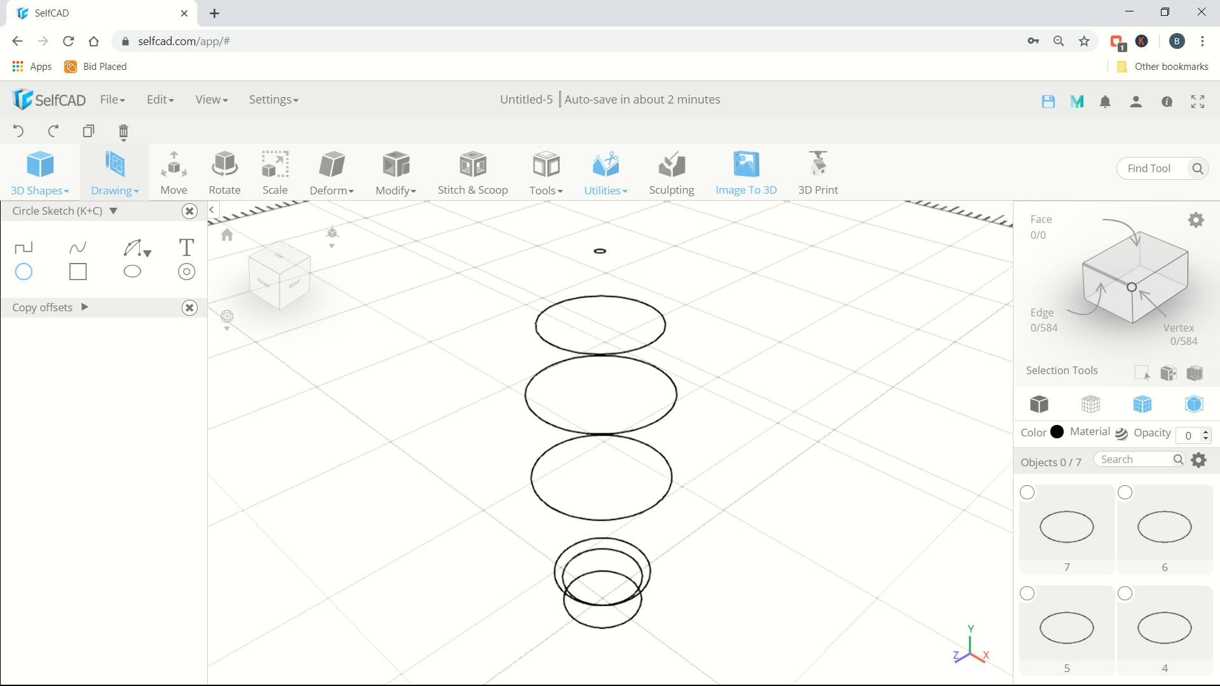Click the save project icon
The image size is (1220, 686).
tap(1048, 102)
